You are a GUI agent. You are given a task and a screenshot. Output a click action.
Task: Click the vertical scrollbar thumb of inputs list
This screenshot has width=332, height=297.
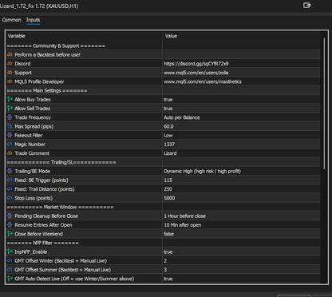point(324,104)
